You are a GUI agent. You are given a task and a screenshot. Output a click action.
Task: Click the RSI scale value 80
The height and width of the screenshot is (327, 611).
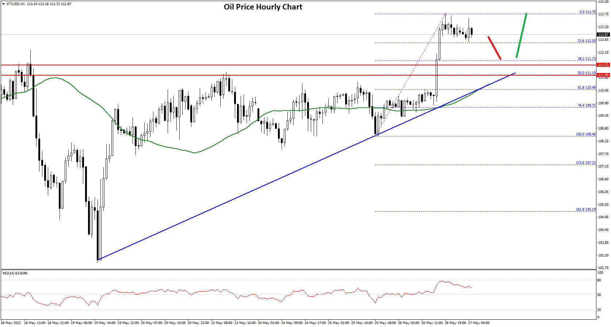pyautogui.click(x=599, y=280)
